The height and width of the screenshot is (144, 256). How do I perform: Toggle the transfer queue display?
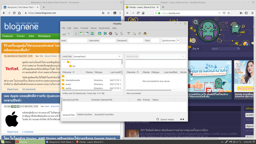coord(92,33)
